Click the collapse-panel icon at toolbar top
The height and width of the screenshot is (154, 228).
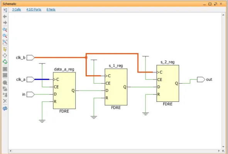pos(5,10)
